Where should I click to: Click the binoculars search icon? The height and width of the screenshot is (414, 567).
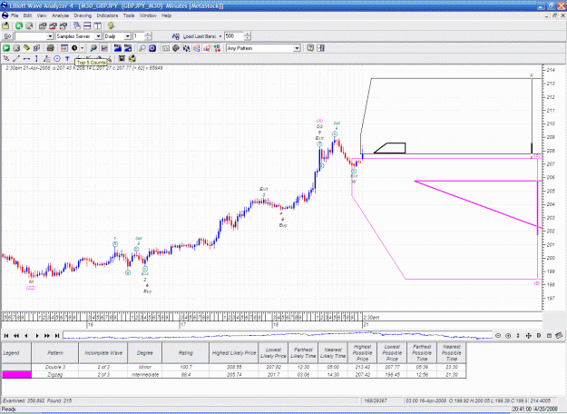tap(93, 48)
